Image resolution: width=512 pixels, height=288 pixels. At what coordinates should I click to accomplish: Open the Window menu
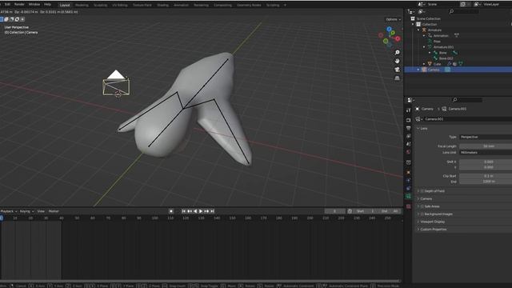(34, 4)
